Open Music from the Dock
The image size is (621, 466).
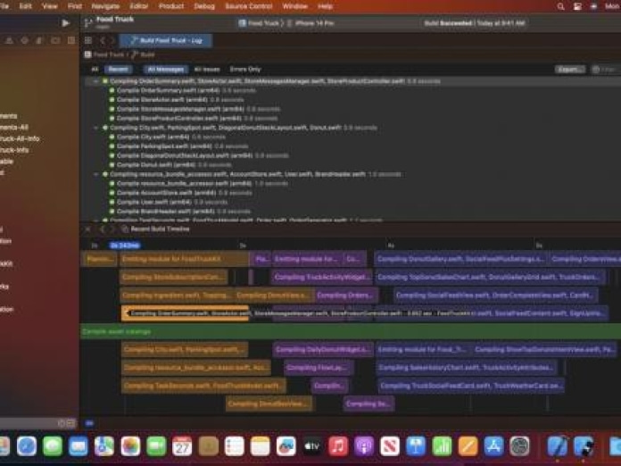tap(338, 446)
